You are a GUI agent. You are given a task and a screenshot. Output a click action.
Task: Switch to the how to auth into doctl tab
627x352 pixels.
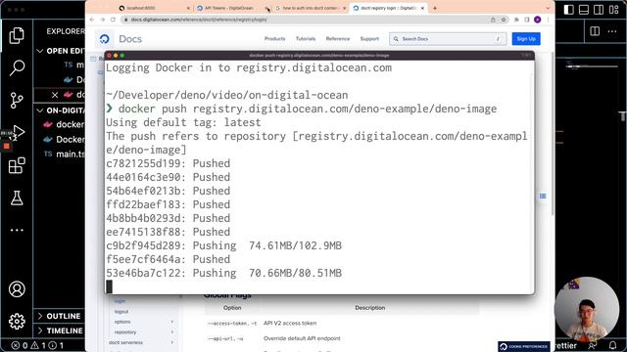pyautogui.click(x=310, y=8)
